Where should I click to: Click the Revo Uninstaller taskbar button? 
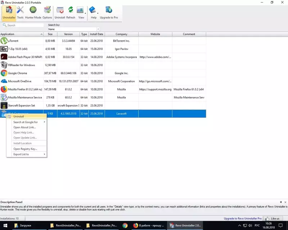pos(185,225)
